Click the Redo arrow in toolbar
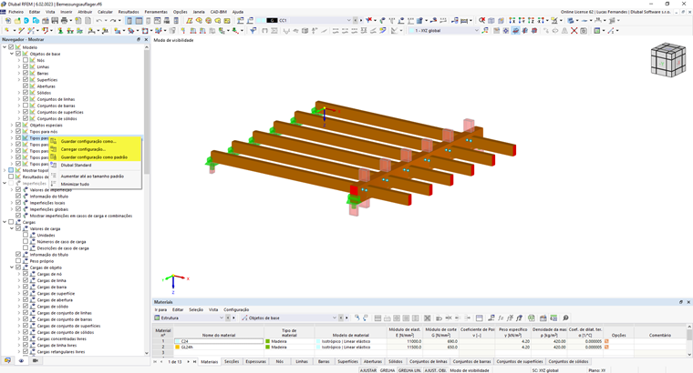Screen dimensions: 693x373 (x=113, y=20)
